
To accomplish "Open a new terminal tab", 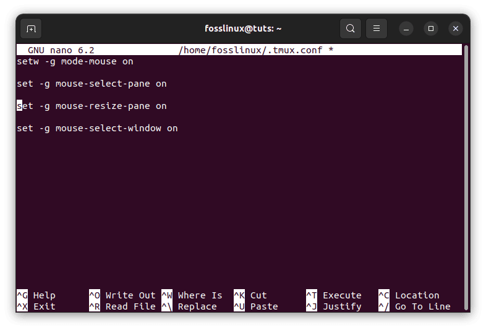I will click(x=31, y=28).
